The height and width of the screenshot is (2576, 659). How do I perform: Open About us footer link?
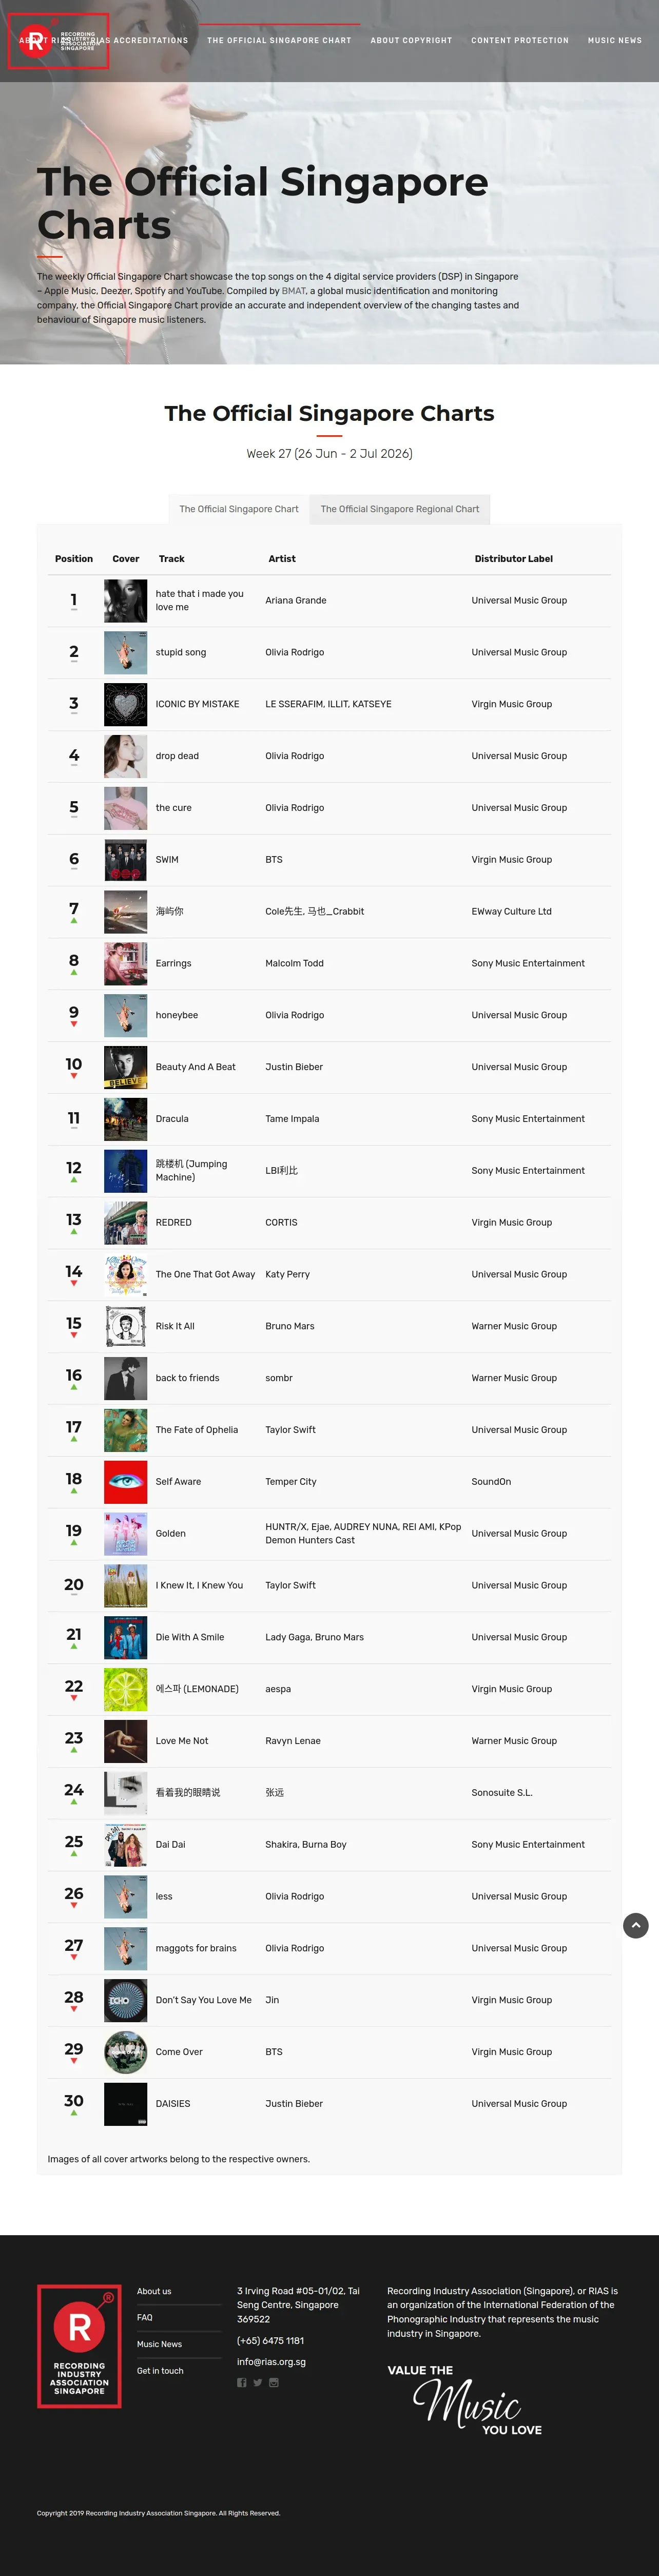coord(154,2291)
